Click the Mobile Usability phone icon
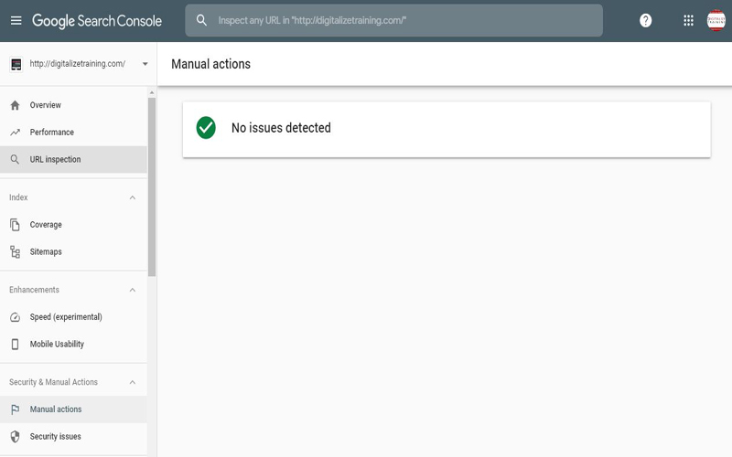Image resolution: width=732 pixels, height=457 pixels. coord(15,345)
